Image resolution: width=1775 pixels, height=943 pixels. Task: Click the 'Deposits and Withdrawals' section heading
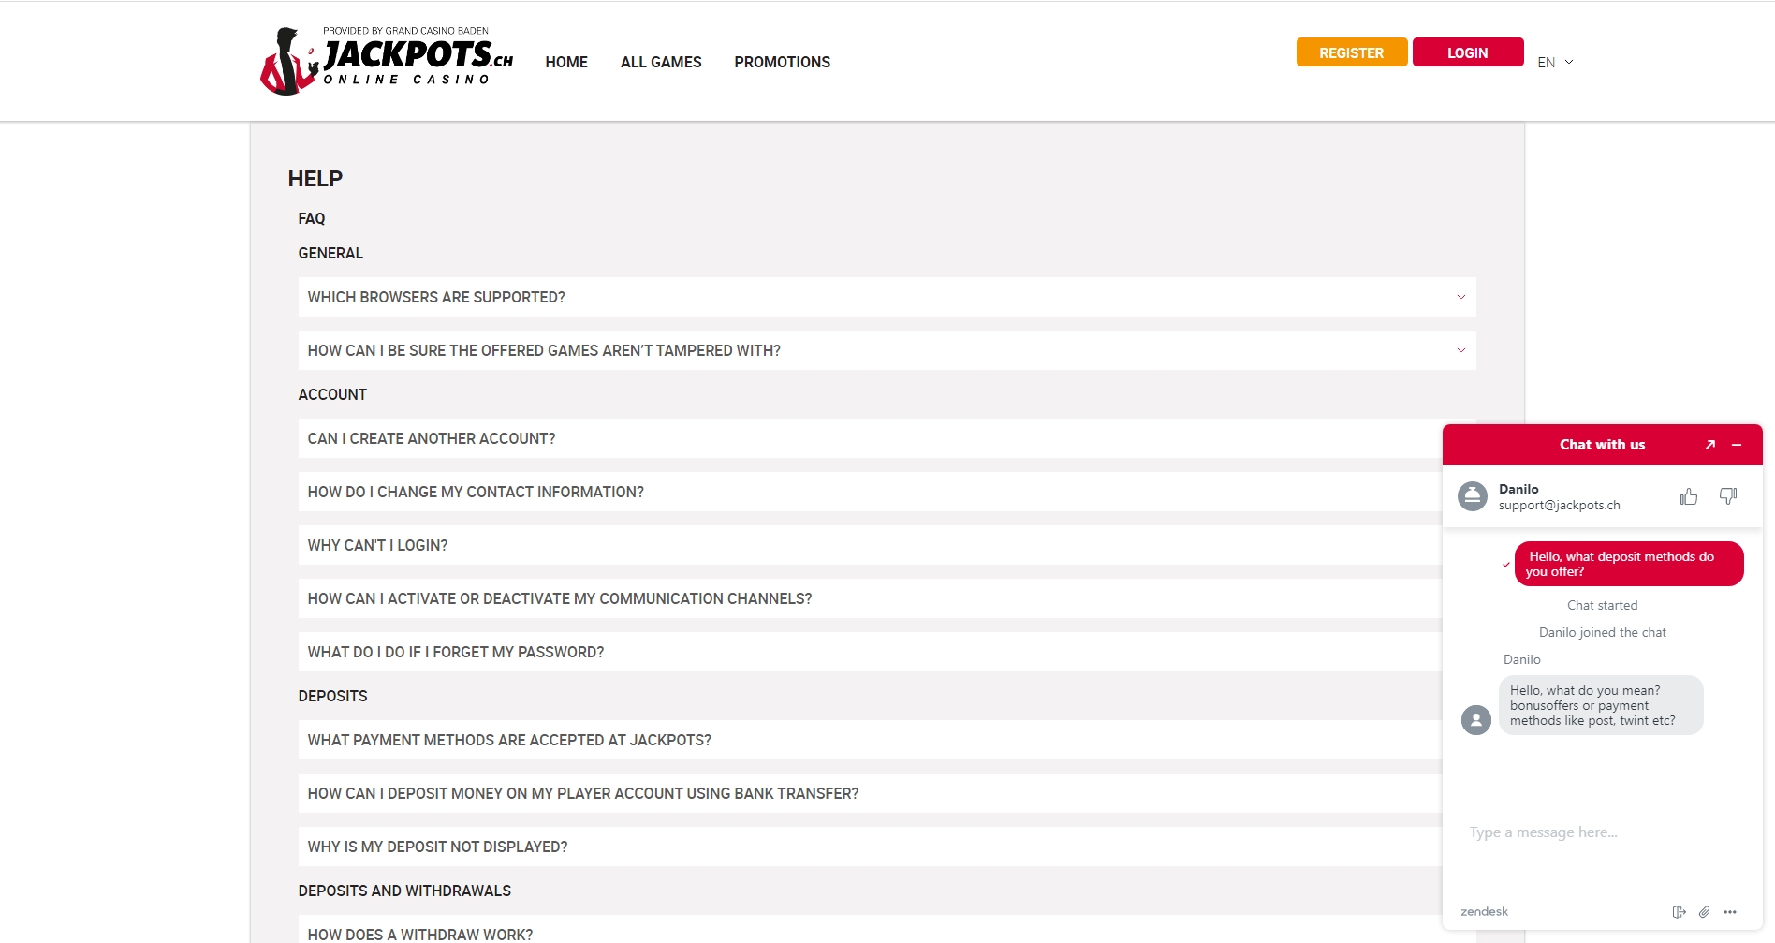404,891
